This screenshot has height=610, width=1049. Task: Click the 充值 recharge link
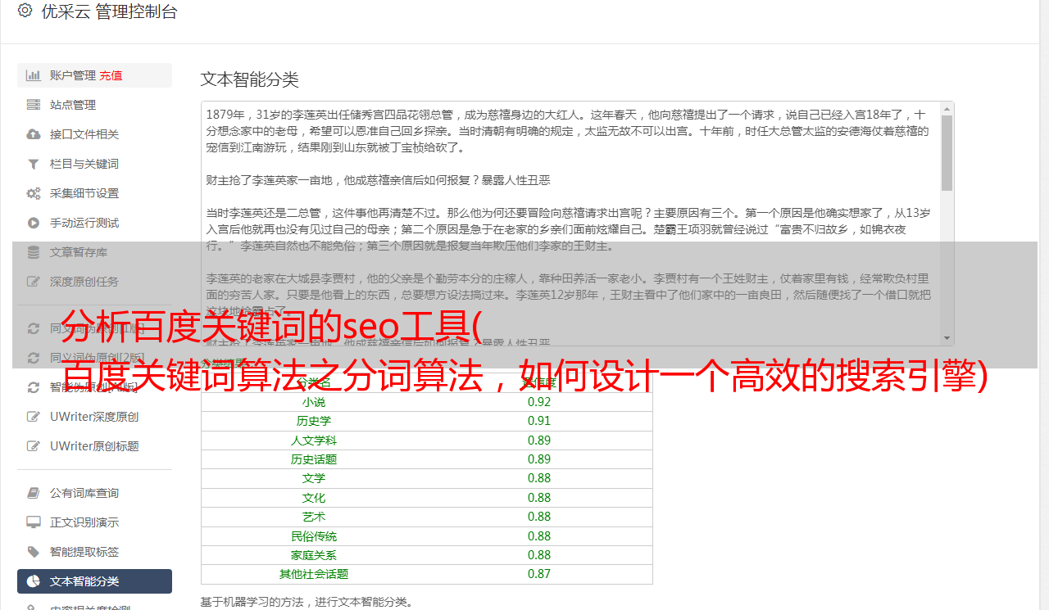click(x=111, y=75)
